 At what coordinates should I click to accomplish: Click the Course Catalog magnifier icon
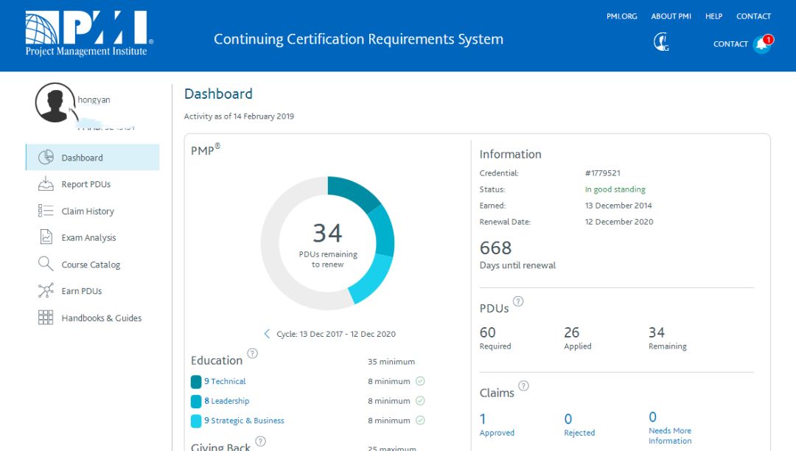pyautogui.click(x=46, y=264)
